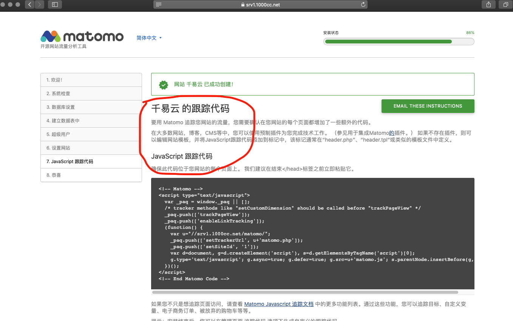Go forward with Safari forward arrow
The height and width of the screenshot is (321, 513).
39,5
